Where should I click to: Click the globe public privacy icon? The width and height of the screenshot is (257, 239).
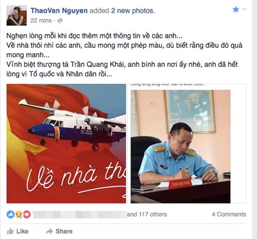click(x=60, y=20)
